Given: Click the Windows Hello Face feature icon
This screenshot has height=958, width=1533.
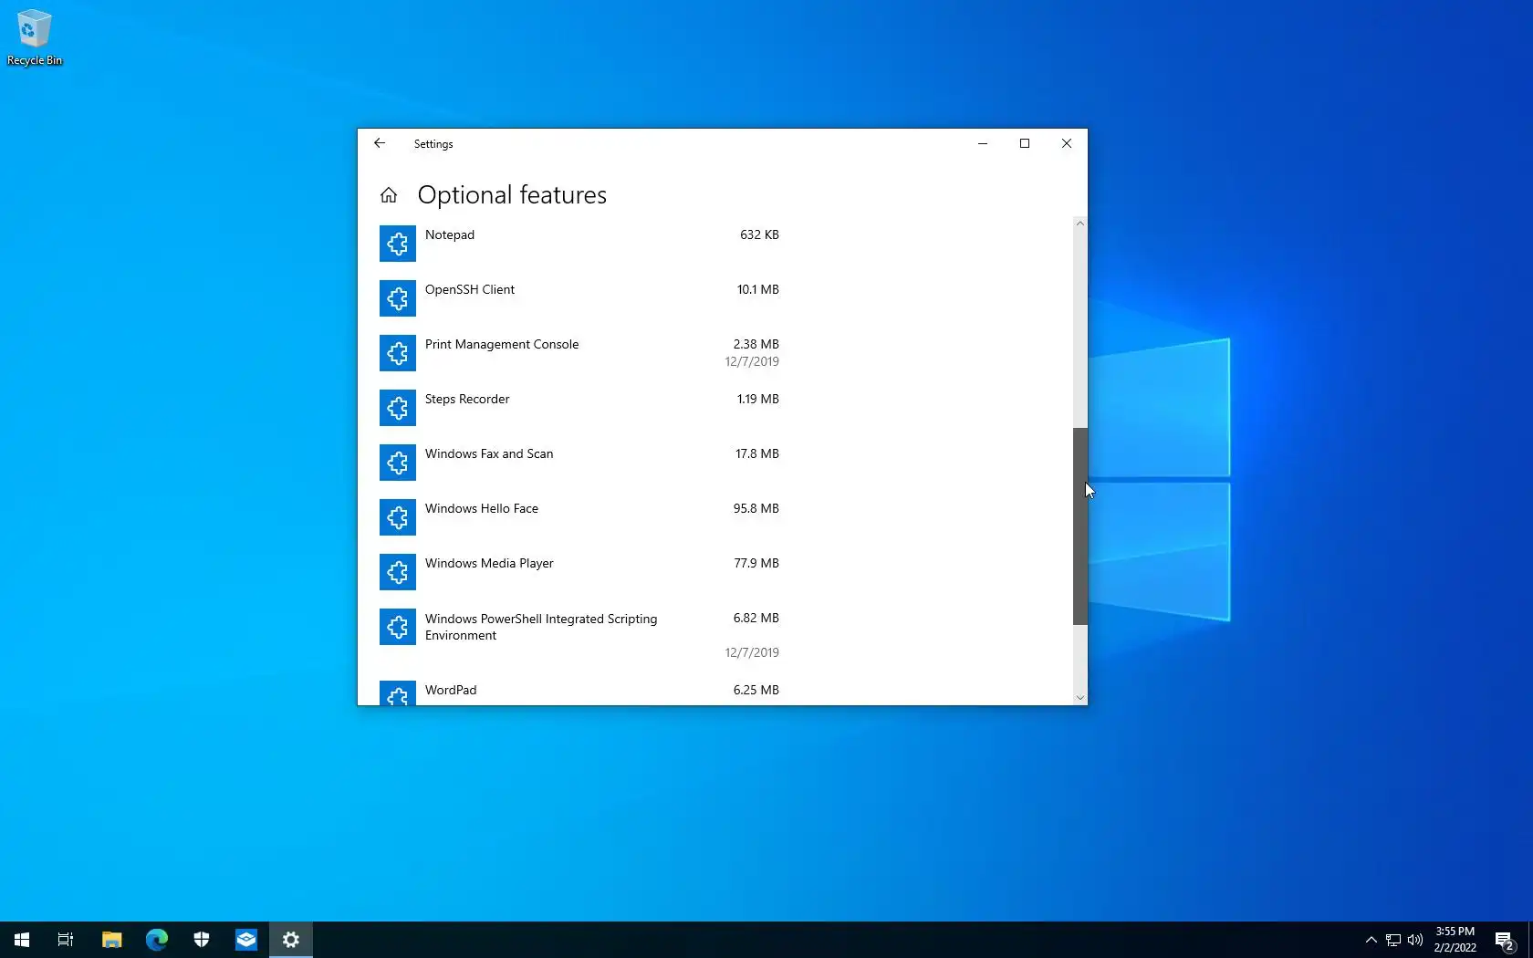Looking at the screenshot, I should click(x=398, y=517).
